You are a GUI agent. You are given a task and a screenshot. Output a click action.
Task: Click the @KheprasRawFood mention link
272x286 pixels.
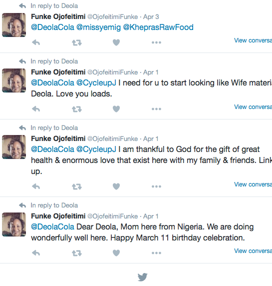tap(158, 27)
